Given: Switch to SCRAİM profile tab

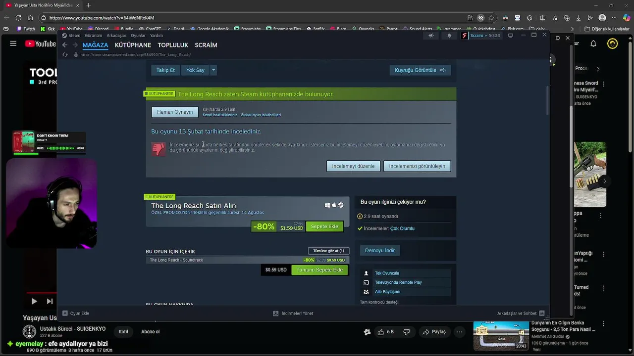Looking at the screenshot, I should pos(206,45).
